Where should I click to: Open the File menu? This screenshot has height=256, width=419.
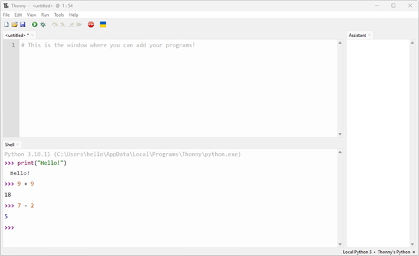point(6,15)
